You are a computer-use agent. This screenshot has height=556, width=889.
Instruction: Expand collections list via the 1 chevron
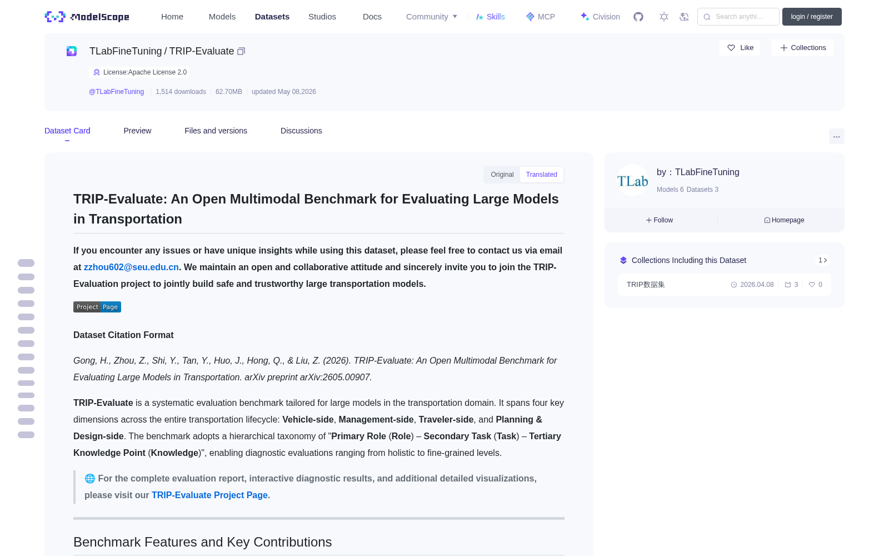[x=823, y=260]
